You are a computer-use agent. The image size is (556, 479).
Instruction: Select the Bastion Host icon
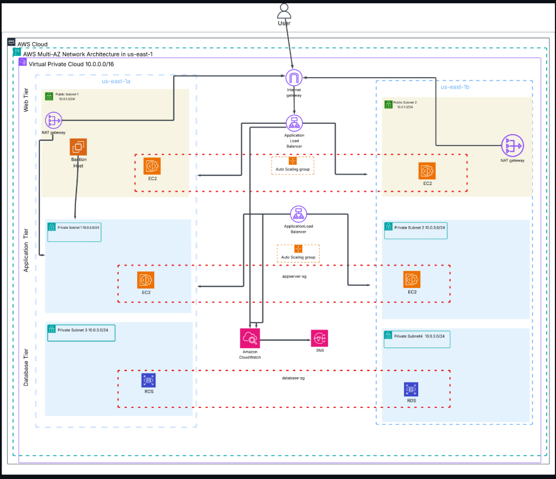click(79, 147)
